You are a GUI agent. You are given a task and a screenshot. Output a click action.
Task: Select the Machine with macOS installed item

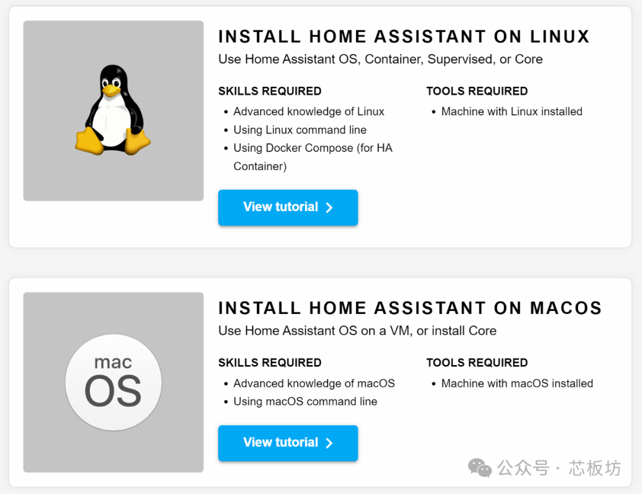pyautogui.click(x=517, y=383)
